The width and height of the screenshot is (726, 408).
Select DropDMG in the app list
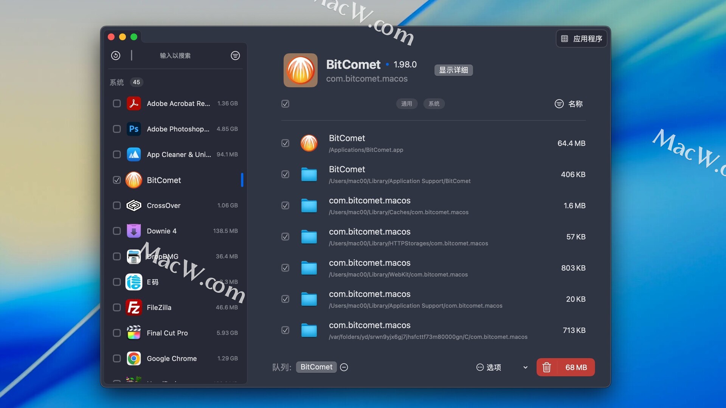[175, 257]
